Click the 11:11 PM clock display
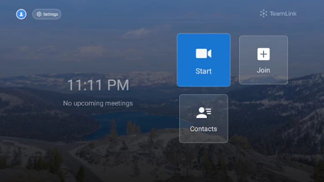 (x=98, y=85)
